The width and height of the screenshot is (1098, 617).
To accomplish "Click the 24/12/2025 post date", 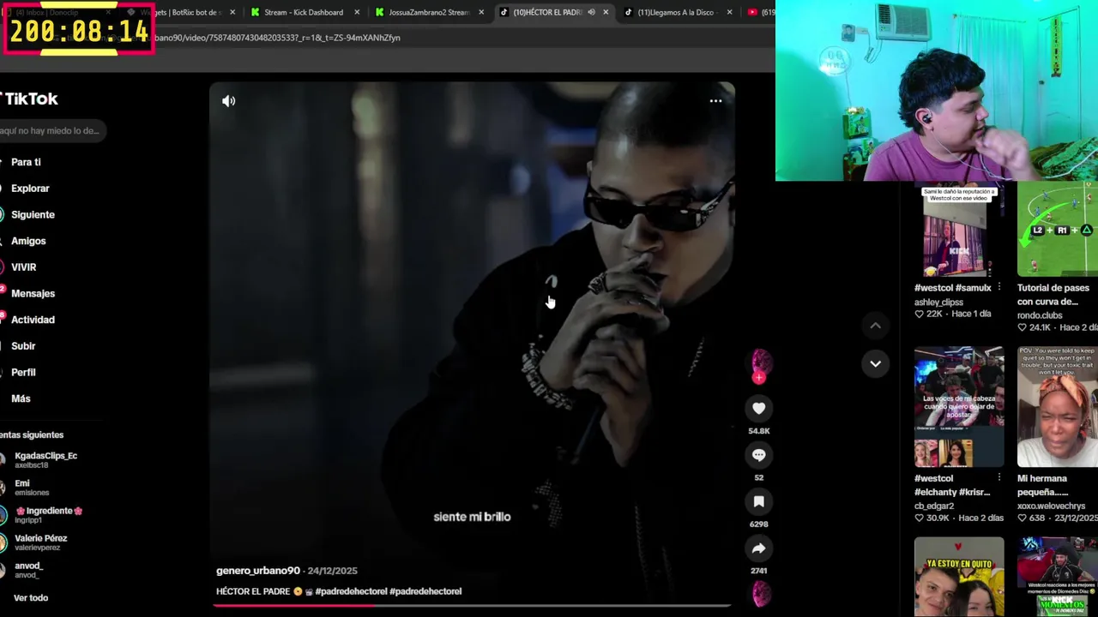I will (332, 571).
